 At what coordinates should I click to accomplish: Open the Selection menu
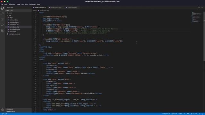tap(12, 4)
